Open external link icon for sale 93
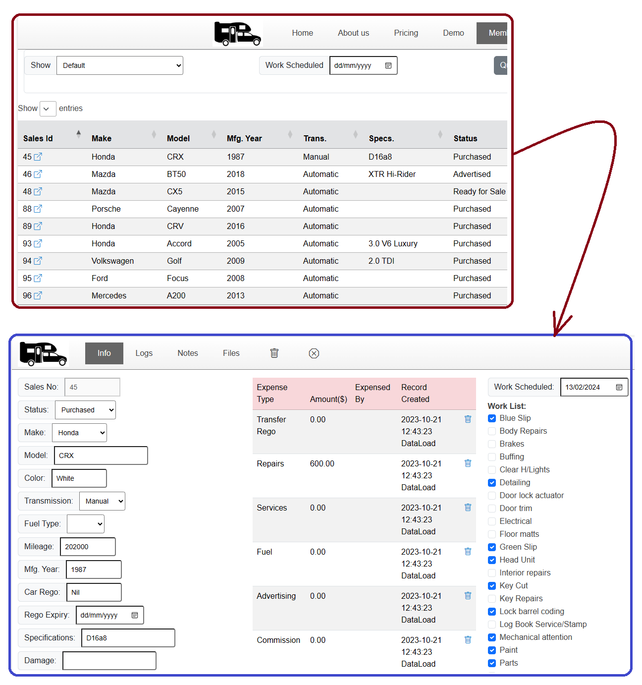 tap(38, 243)
